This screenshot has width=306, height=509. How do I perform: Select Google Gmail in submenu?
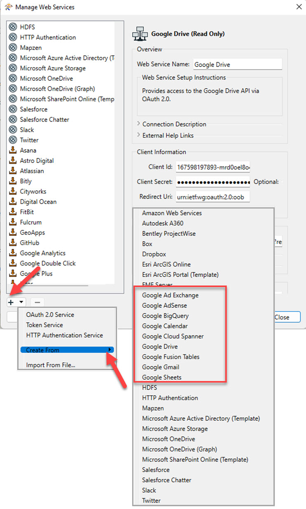[x=161, y=367]
